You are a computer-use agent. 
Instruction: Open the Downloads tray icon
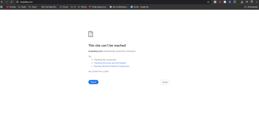coord(242,2)
